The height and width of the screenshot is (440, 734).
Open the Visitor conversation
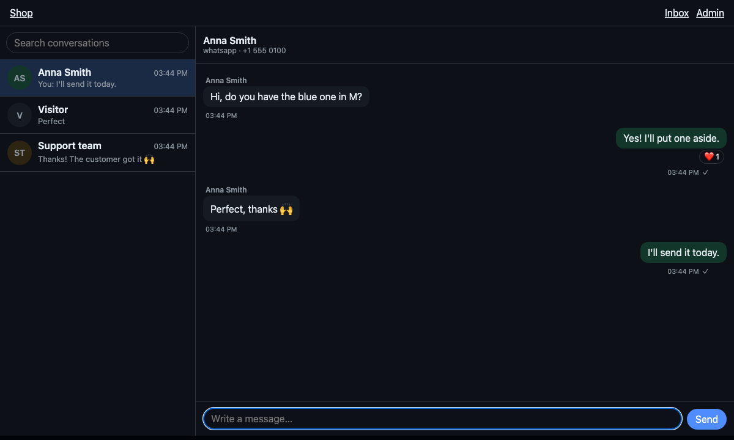[97, 115]
